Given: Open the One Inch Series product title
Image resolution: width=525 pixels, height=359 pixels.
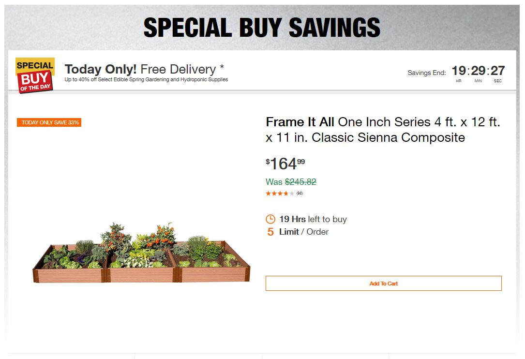Looking at the screenshot, I should (383, 130).
